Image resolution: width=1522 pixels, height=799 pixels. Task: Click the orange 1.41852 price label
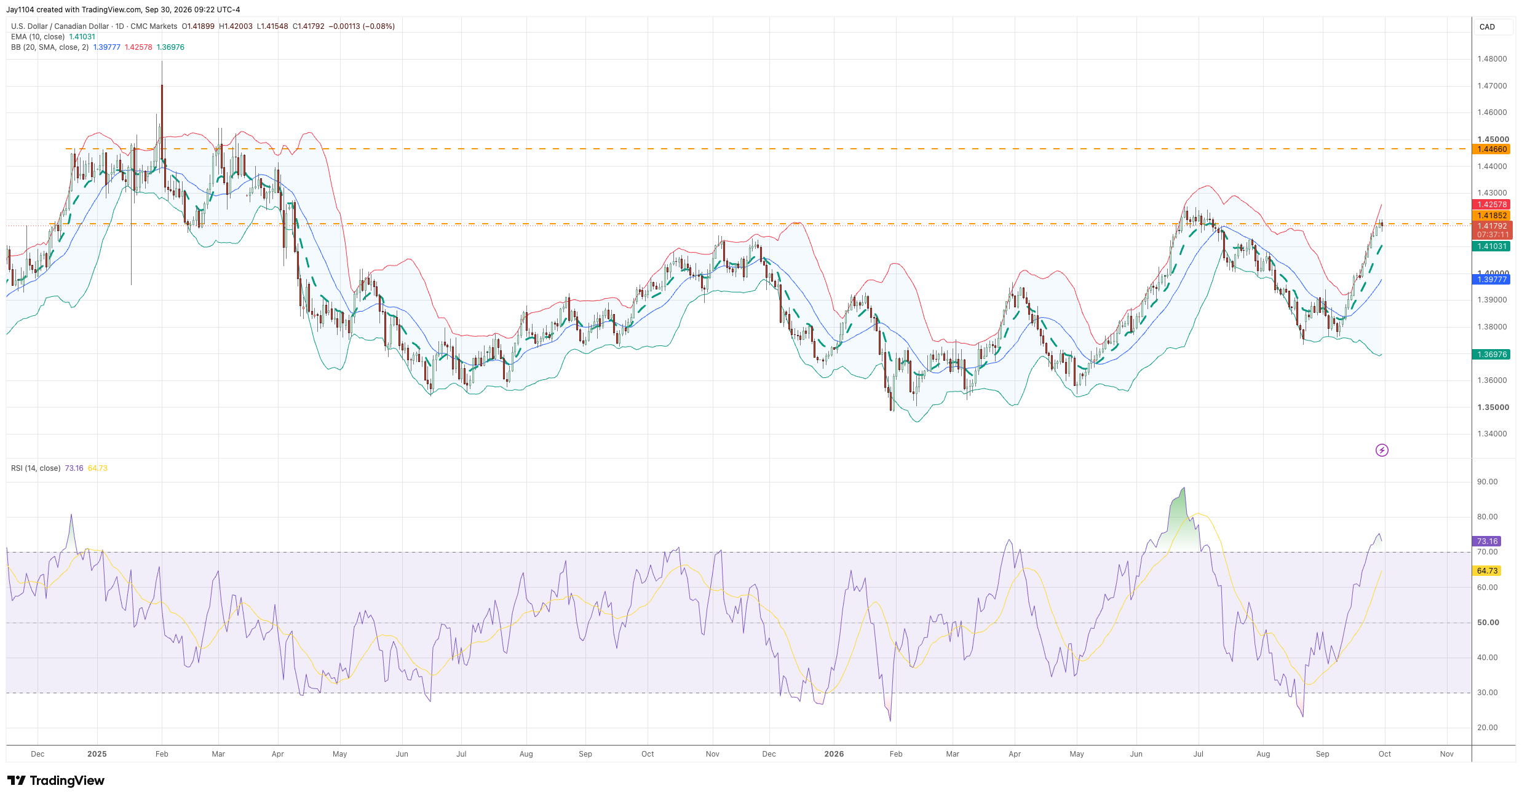tap(1492, 216)
